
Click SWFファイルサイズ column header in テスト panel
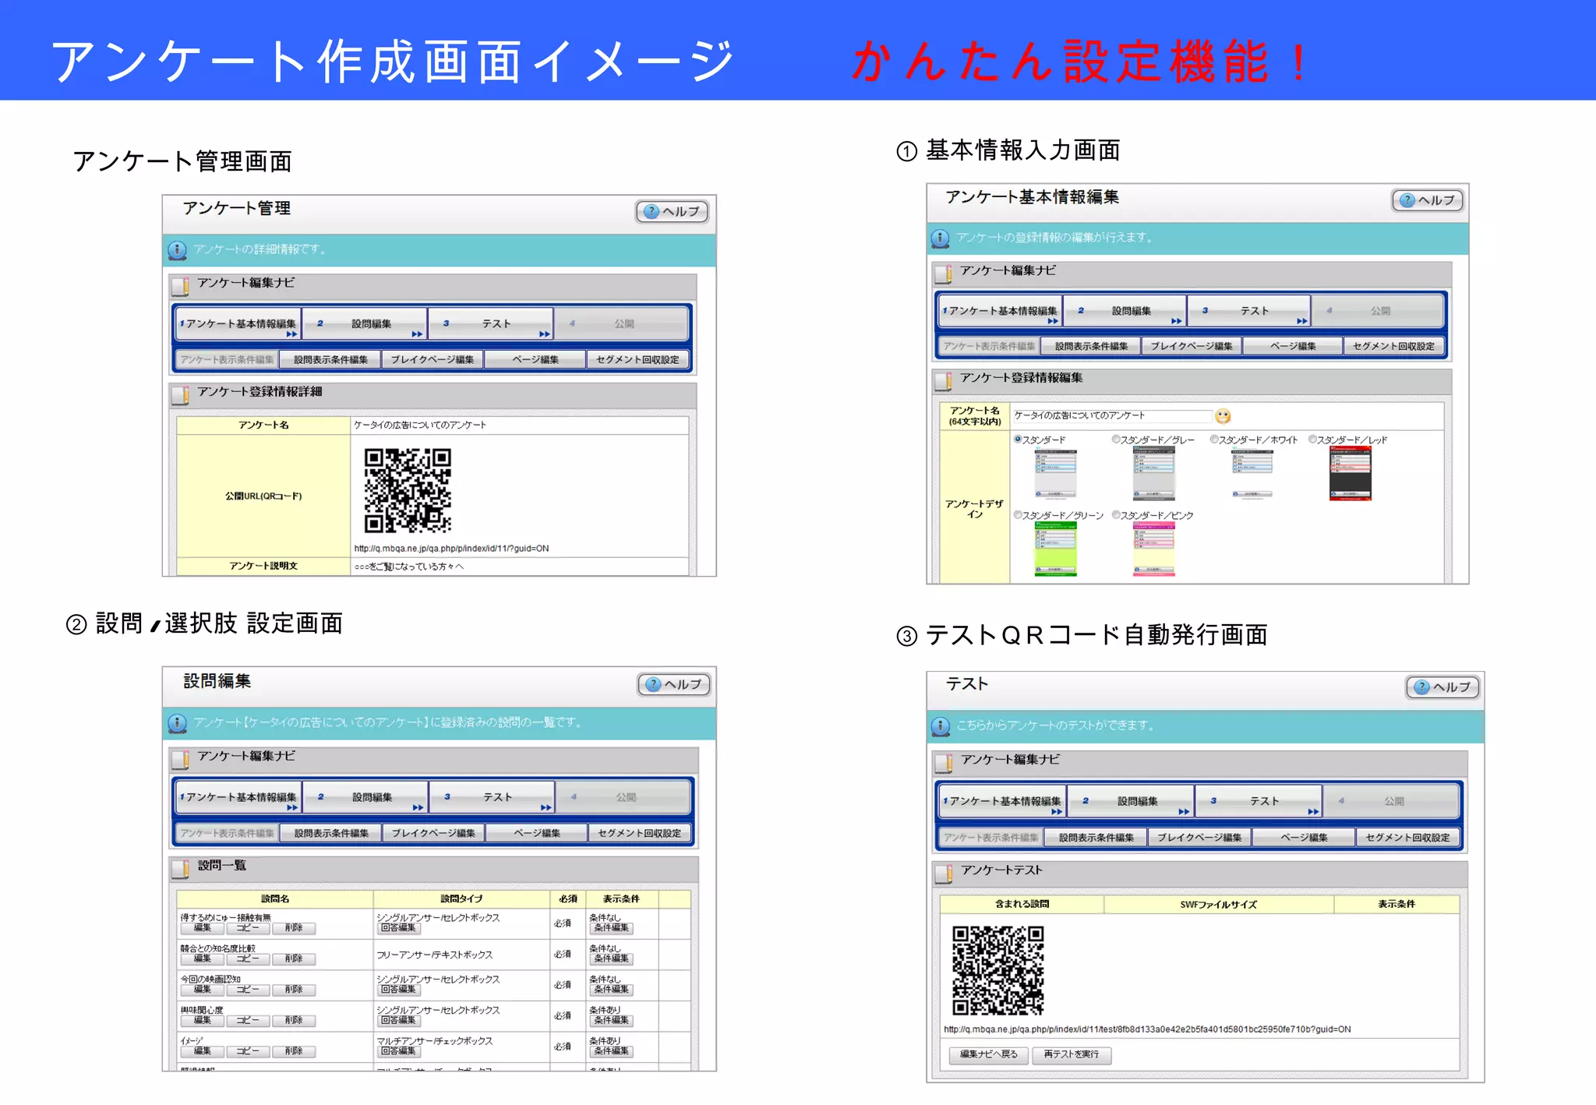[x=1218, y=905]
